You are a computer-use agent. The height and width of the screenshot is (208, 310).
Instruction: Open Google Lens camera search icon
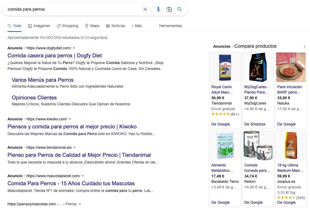pos(169,9)
